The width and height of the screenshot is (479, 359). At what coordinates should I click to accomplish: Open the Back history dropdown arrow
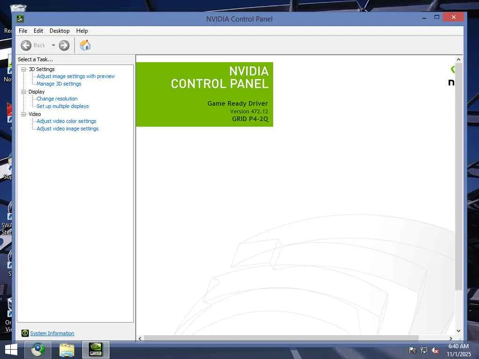(53, 45)
